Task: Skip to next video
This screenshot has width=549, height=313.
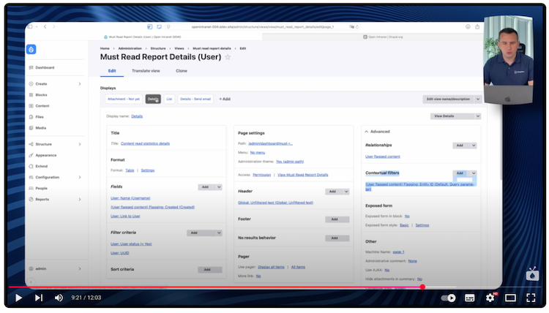Action: point(39,298)
